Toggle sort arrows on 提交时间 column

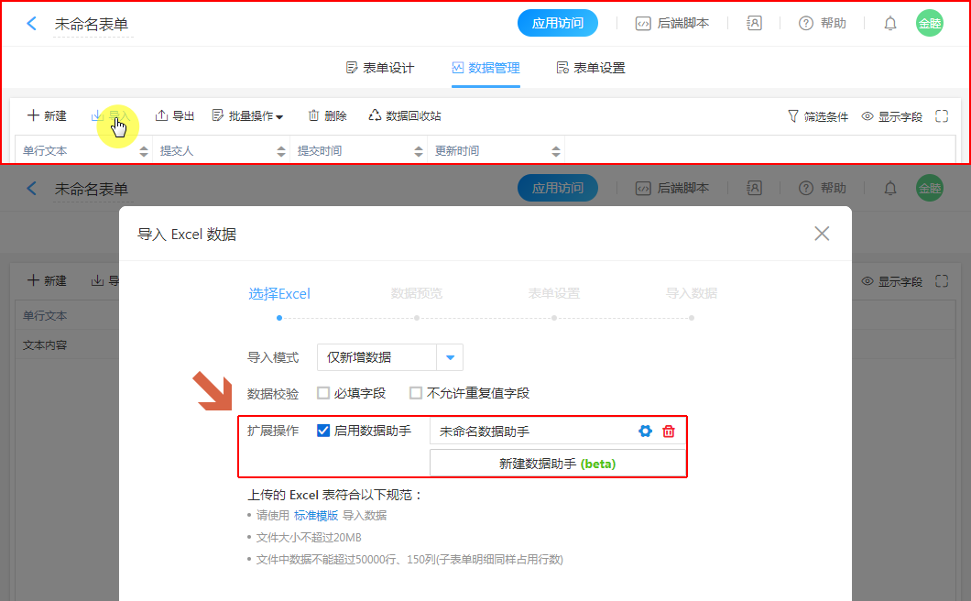click(x=419, y=151)
